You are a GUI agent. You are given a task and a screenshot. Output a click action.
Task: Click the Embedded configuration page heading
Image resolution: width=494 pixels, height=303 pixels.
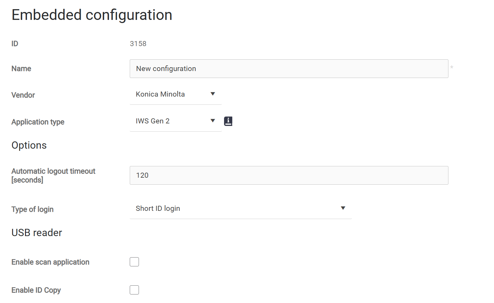[92, 15]
